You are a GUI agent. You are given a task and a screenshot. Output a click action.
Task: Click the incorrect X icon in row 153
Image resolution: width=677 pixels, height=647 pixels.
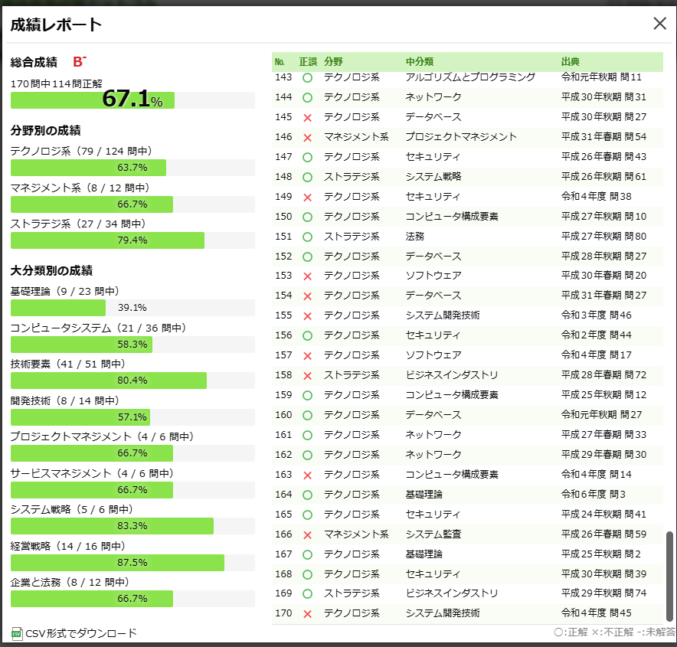click(307, 276)
